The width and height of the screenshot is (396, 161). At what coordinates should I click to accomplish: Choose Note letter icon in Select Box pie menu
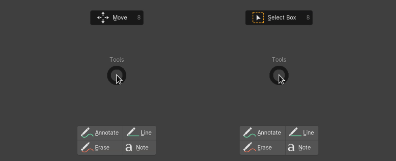click(291, 148)
